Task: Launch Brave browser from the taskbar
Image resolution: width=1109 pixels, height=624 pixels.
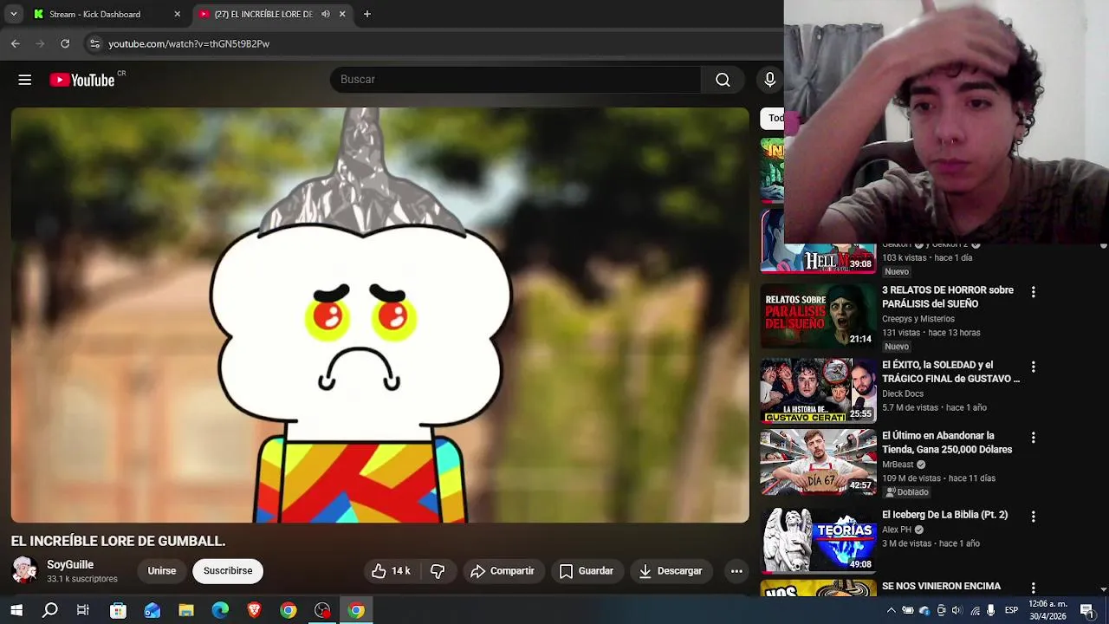Action: pos(254,610)
